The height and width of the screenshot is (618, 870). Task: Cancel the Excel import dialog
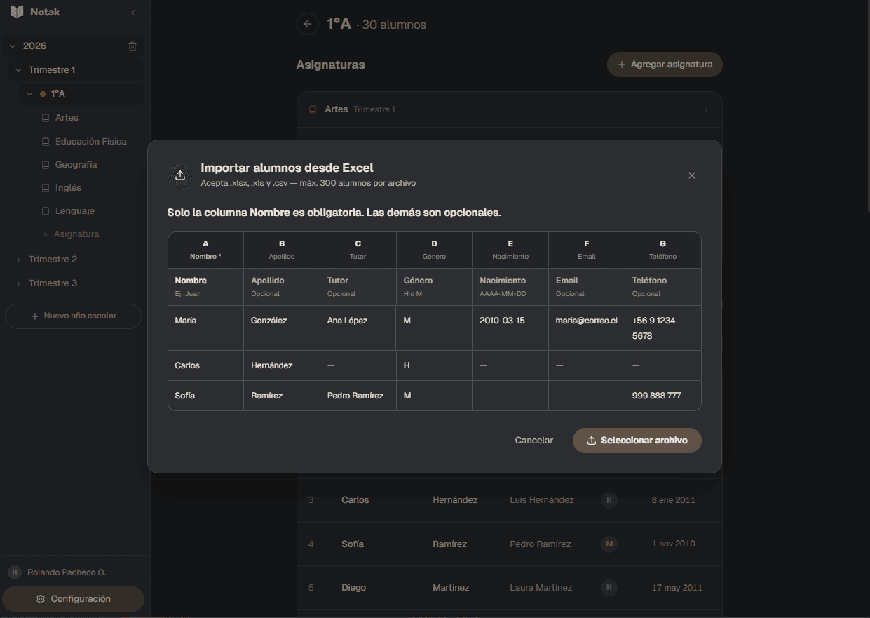[534, 441]
